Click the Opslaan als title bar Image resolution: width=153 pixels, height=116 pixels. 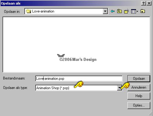(x=71, y=3)
